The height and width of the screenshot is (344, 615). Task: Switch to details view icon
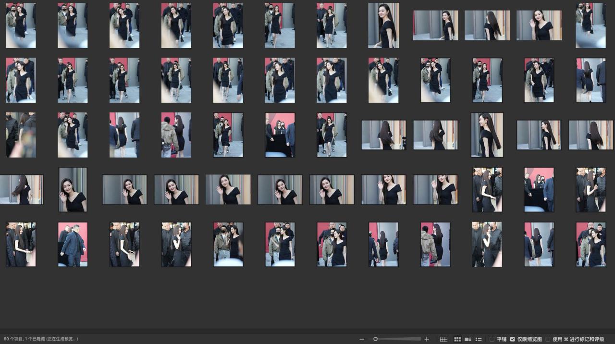click(467, 339)
